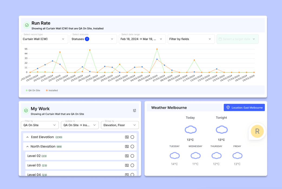Click the East Elevation map preview icon
The height and width of the screenshot is (189, 282).
(127, 137)
